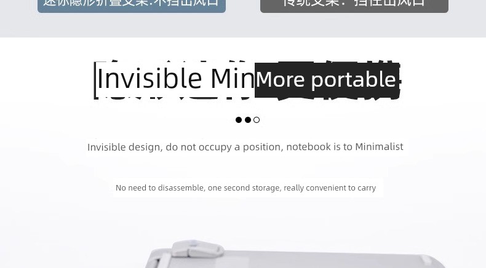
Task: Click the word "portable" in dark label
Action: pyautogui.click(x=353, y=81)
